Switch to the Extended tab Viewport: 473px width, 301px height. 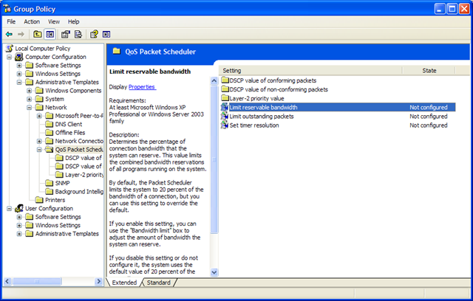pos(124,283)
